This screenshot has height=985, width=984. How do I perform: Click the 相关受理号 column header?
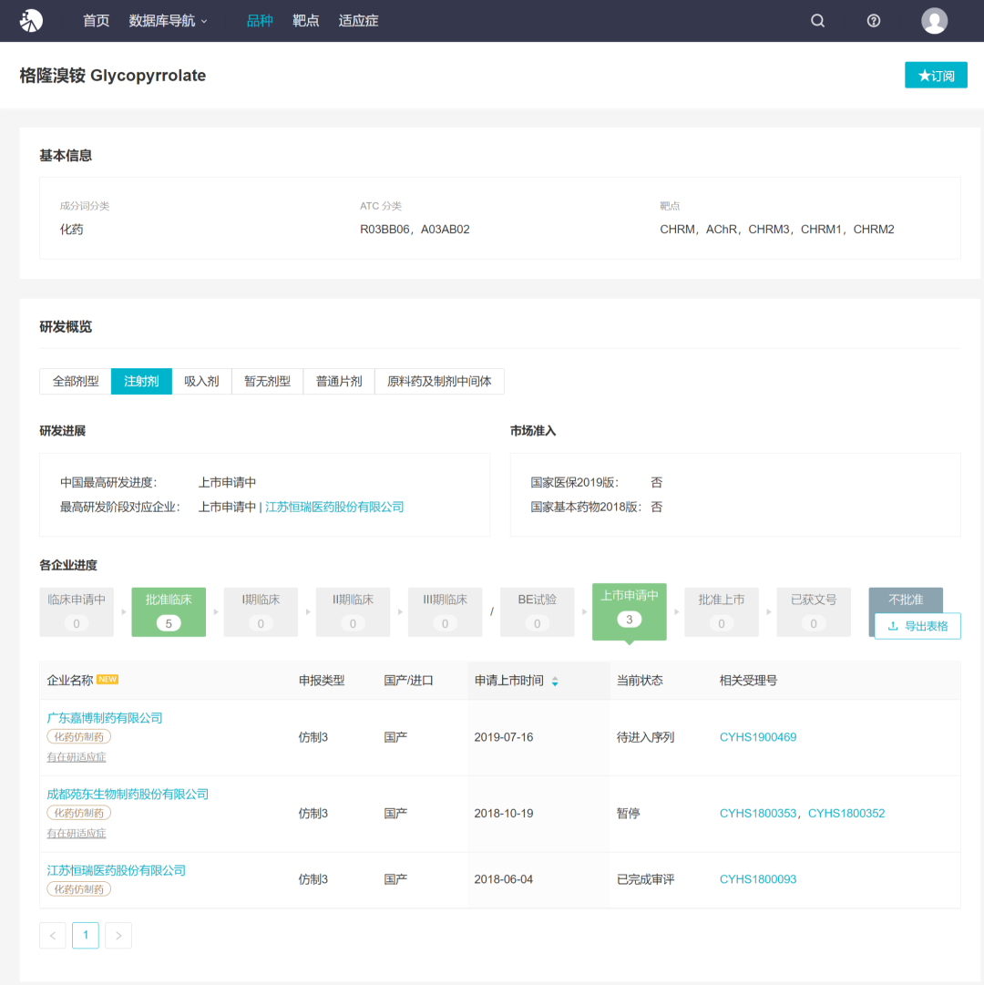pyautogui.click(x=749, y=681)
